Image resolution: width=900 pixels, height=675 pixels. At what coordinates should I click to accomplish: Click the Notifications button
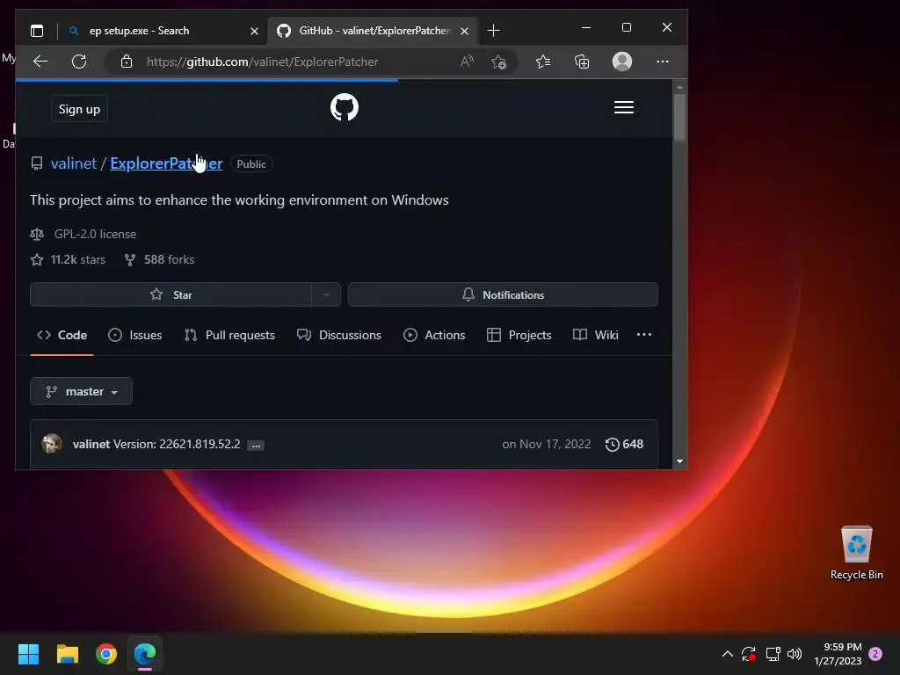(503, 295)
